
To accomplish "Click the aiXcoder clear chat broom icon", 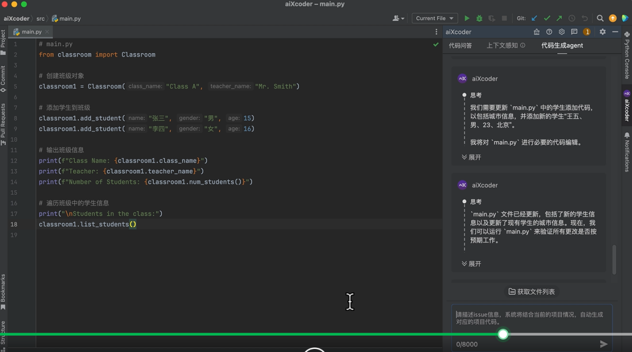I will [x=536, y=32].
